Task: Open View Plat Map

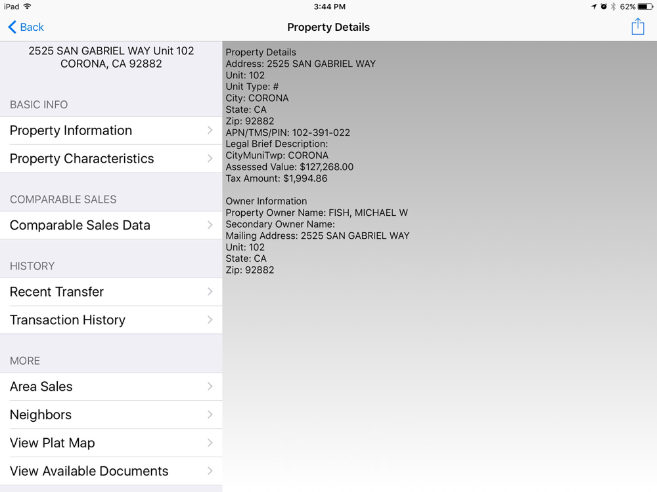Action: (111, 443)
